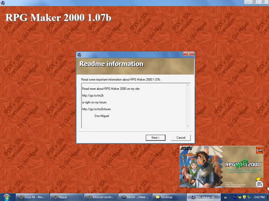Switch to Mypal taskbar button
The width and height of the screenshot is (269, 201).
(x=66, y=197)
